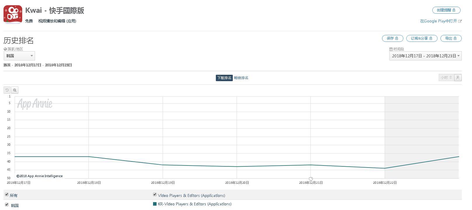Toggle Video Players & Editors checkbox
Screen dimensions: 472x210
[x=155, y=194]
